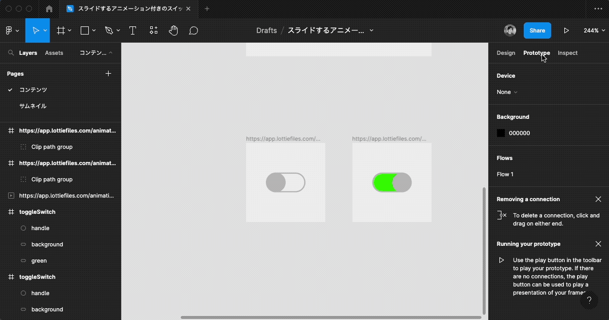The width and height of the screenshot is (609, 320).
Task: Click the green toggle switch on canvas
Action: click(x=392, y=182)
